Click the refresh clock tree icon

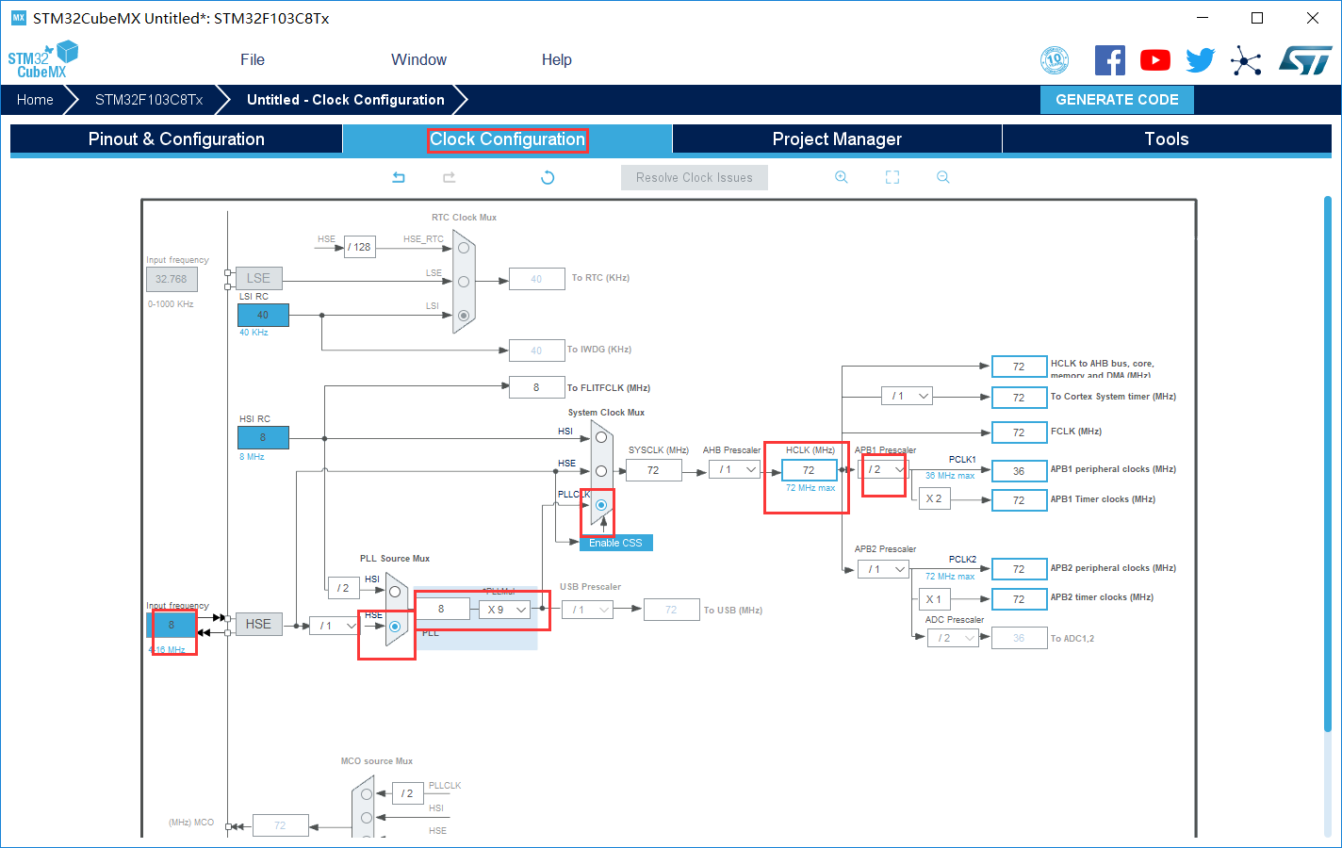point(548,177)
